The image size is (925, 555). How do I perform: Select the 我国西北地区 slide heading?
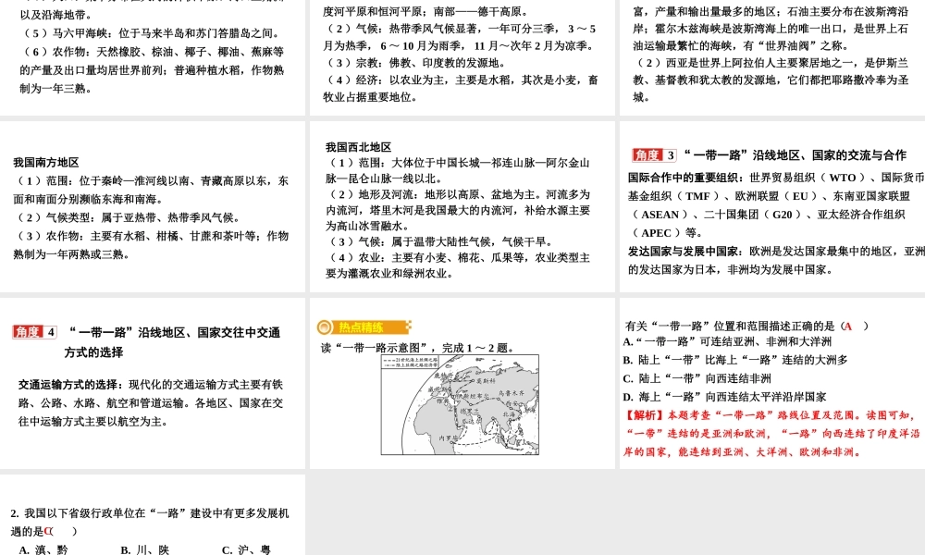358,147
